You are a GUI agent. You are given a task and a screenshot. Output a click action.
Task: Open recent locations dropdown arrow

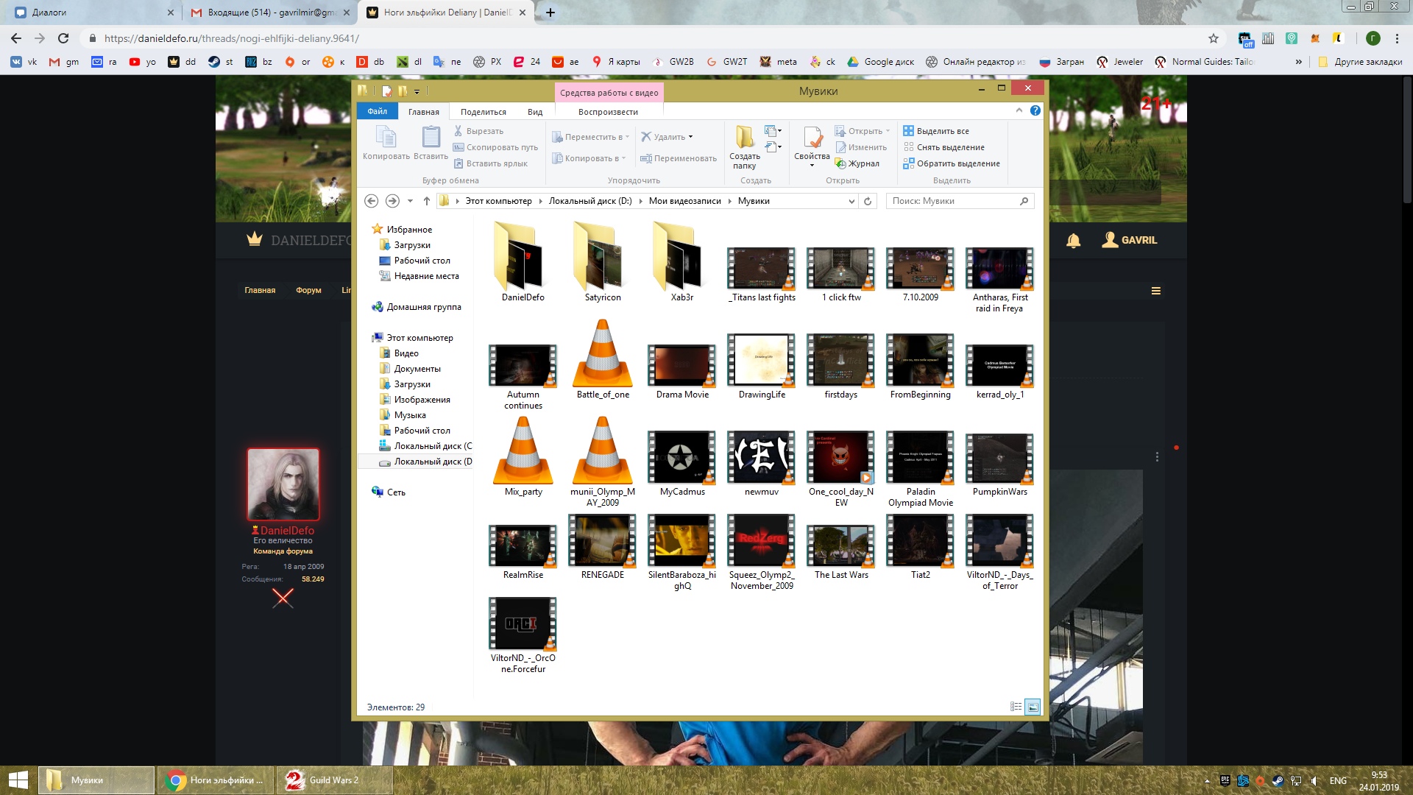[x=411, y=201]
